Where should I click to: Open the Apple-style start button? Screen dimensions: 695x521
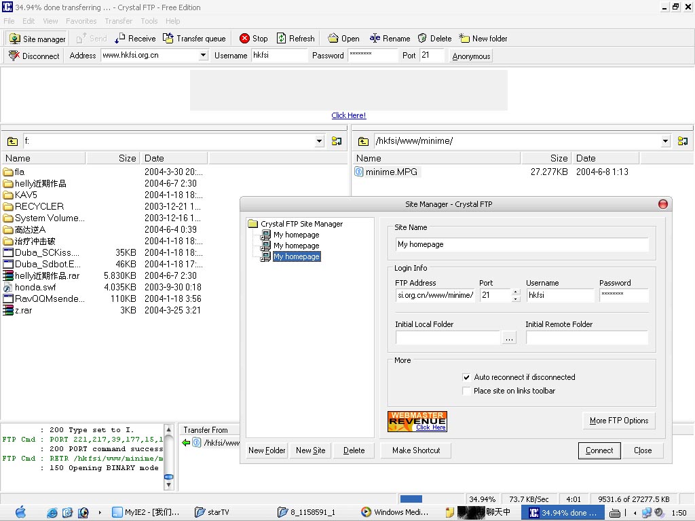pos(20,512)
